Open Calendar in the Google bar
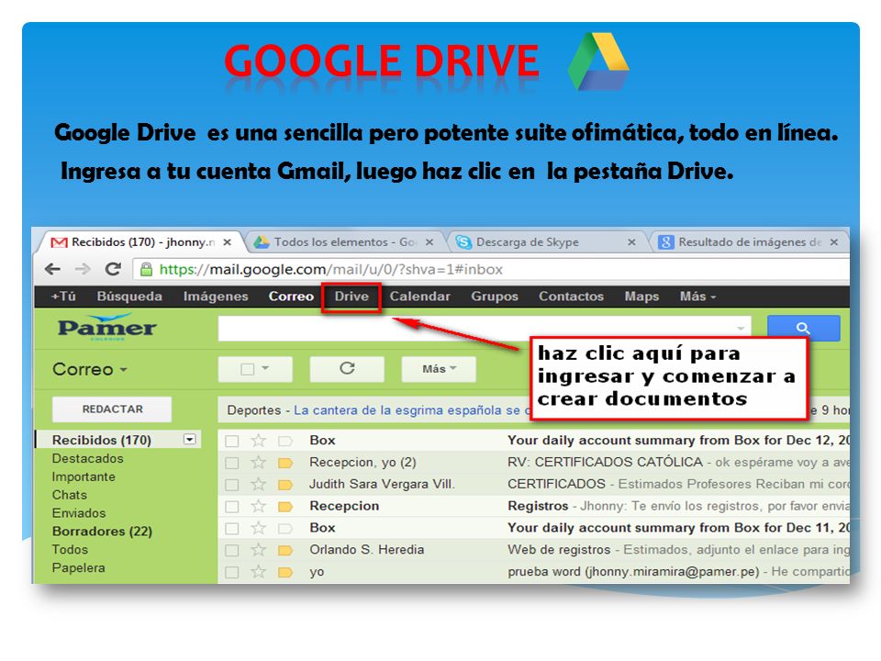Viewport: 881px width, 661px height. click(419, 297)
